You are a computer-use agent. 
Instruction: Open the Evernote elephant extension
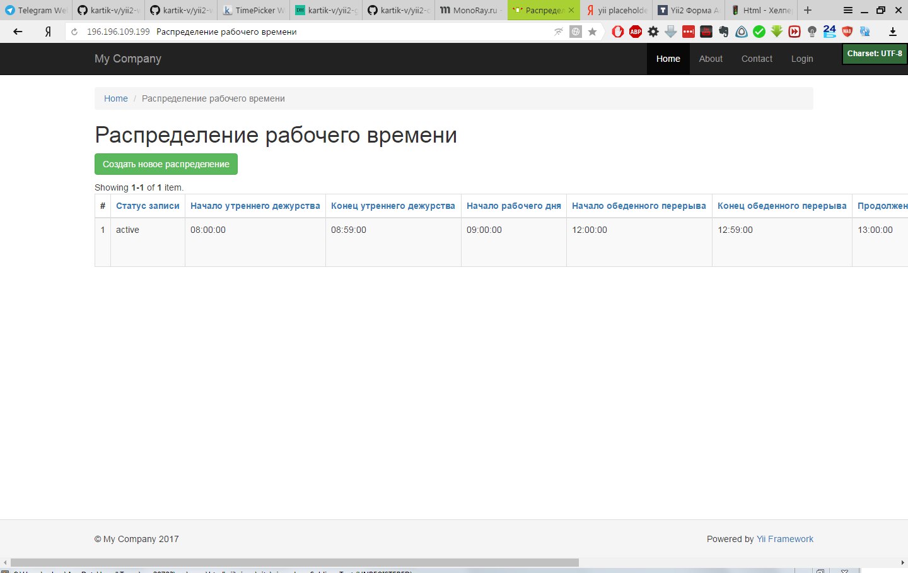click(724, 32)
